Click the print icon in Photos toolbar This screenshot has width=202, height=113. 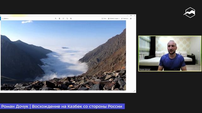[x=131, y=19]
